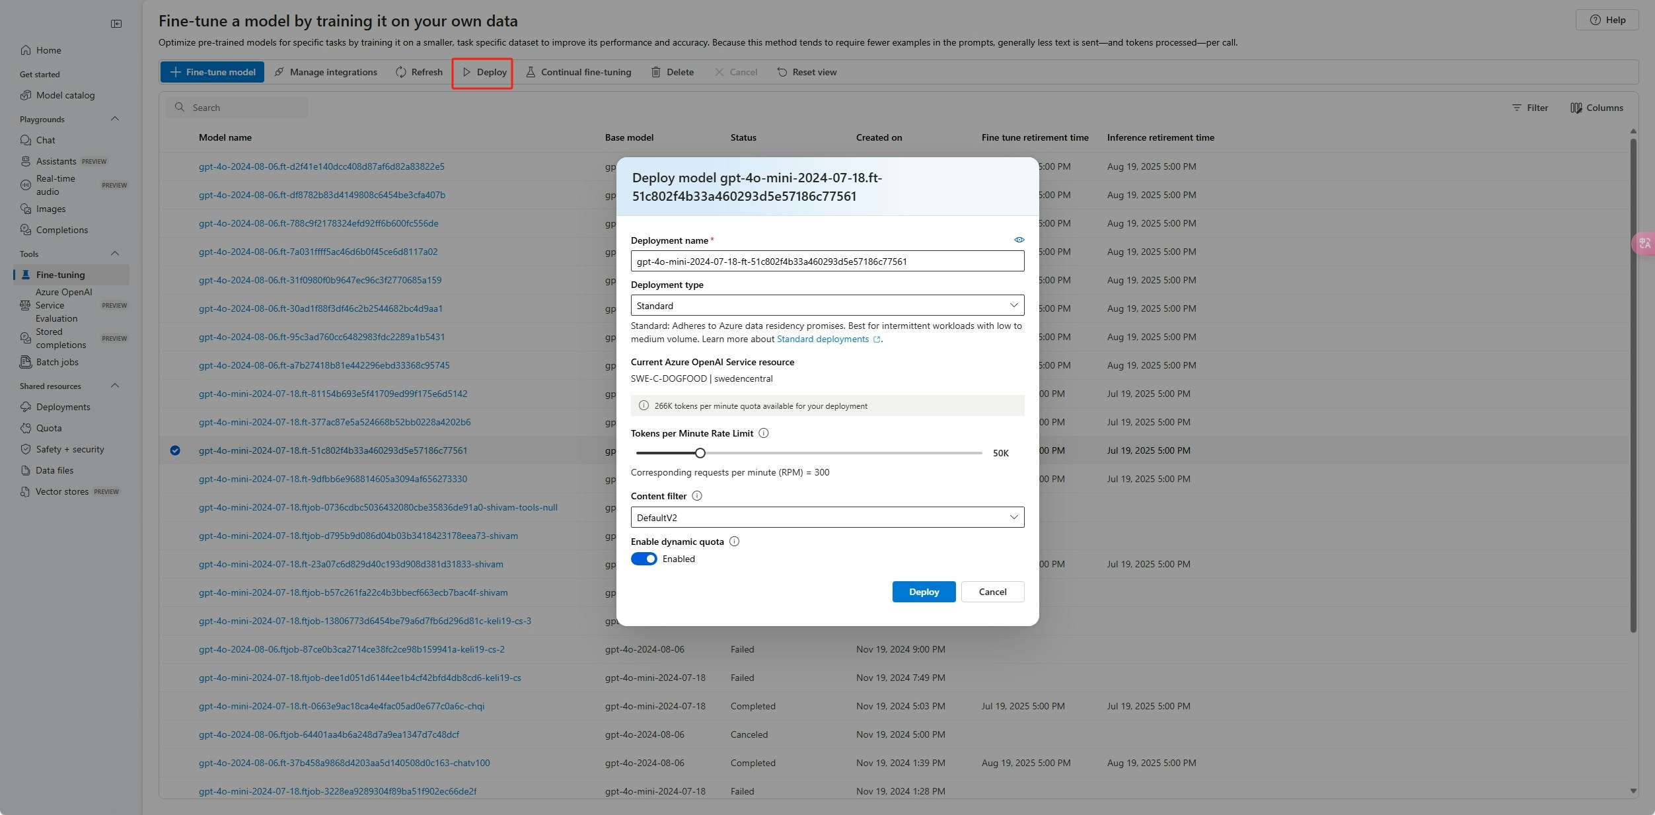The height and width of the screenshot is (815, 1655).
Task: Select the Chat playground icon
Action: 26,140
